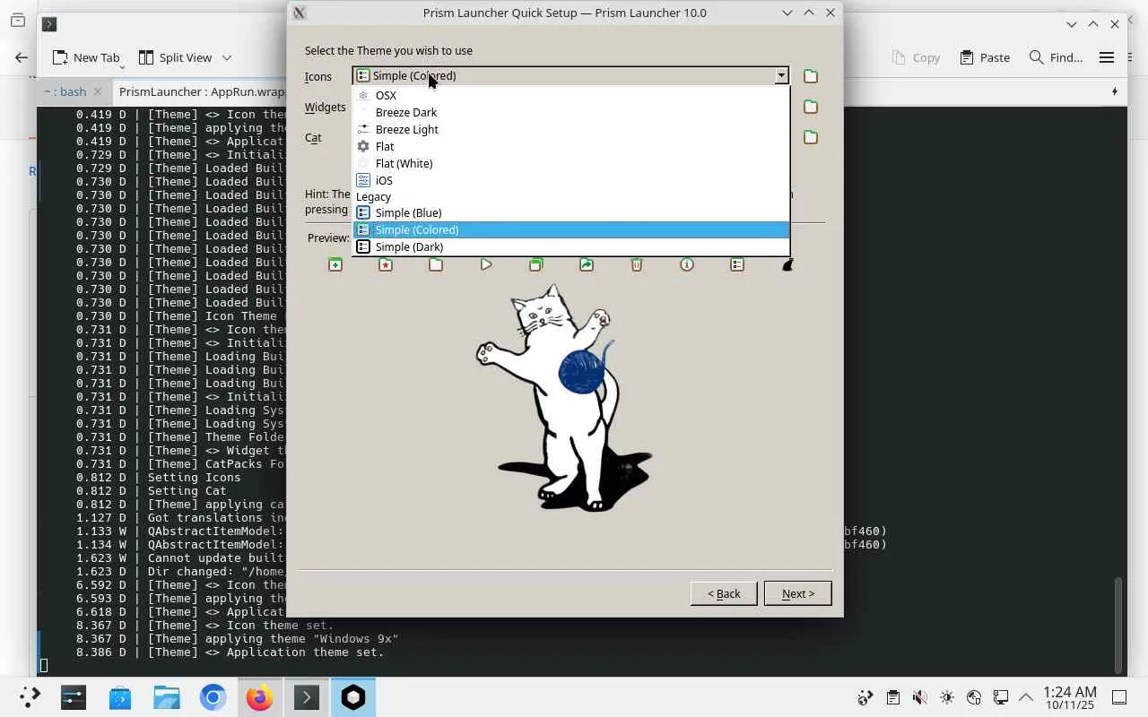Go back with the Back button
Image resolution: width=1148 pixels, height=717 pixels.
[724, 593]
